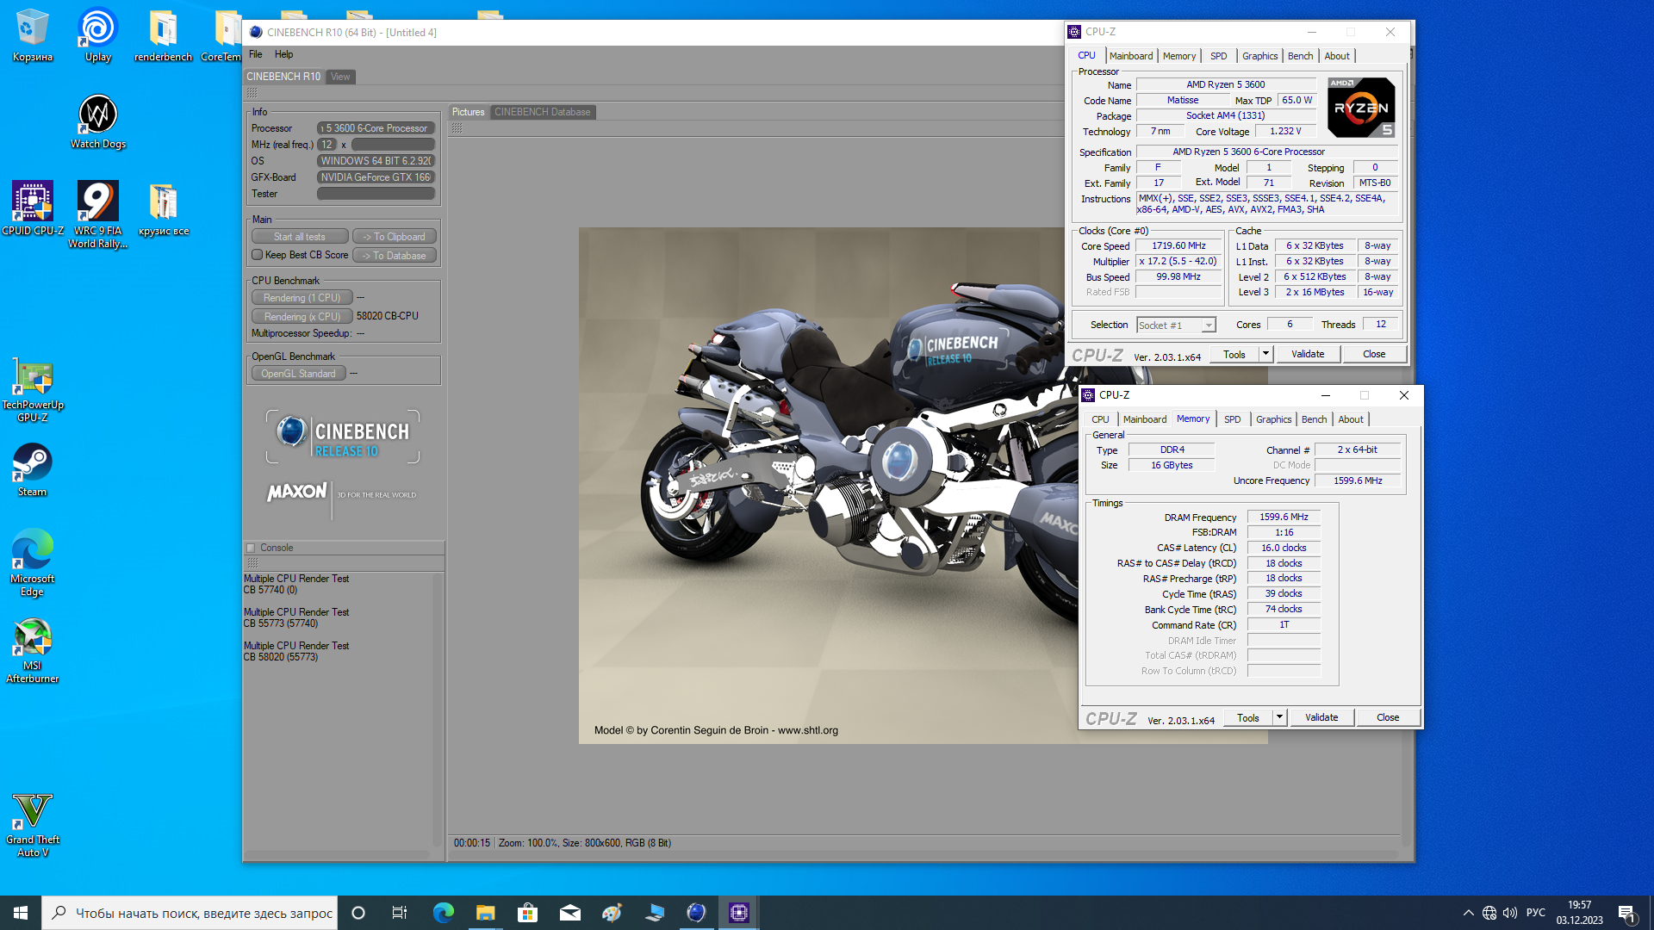The width and height of the screenshot is (1654, 930).
Task: Click the Cinebench icon in the taskbar
Action: (696, 913)
